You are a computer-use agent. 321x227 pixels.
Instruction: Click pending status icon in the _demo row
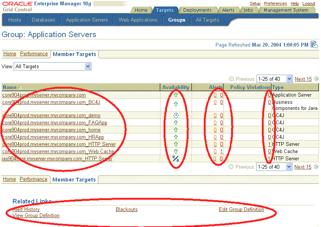176,115
